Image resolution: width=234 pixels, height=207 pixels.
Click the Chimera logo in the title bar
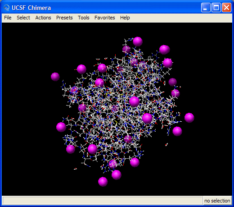click(x=6, y=8)
